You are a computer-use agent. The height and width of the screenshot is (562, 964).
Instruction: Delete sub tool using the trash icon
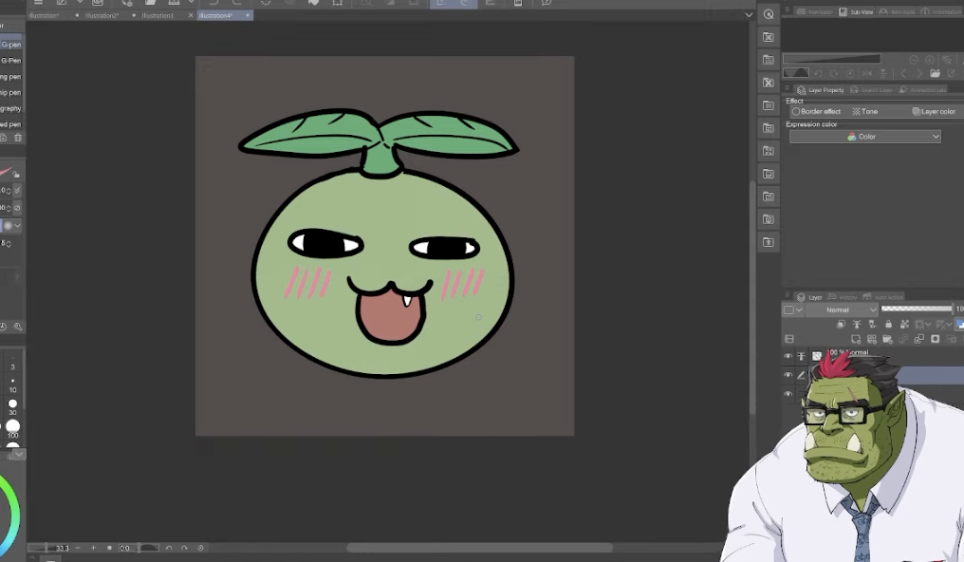18,138
